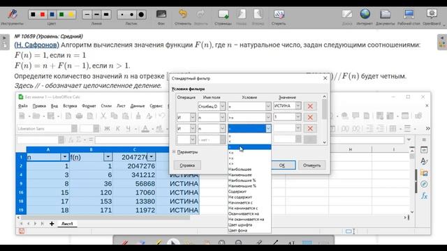This screenshot has width=447, height=251.
Task: Click the Calc Cut scissors icon
Action: (103, 116)
